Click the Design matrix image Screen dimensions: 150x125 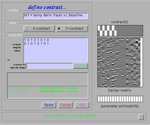click(x=120, y=62)
